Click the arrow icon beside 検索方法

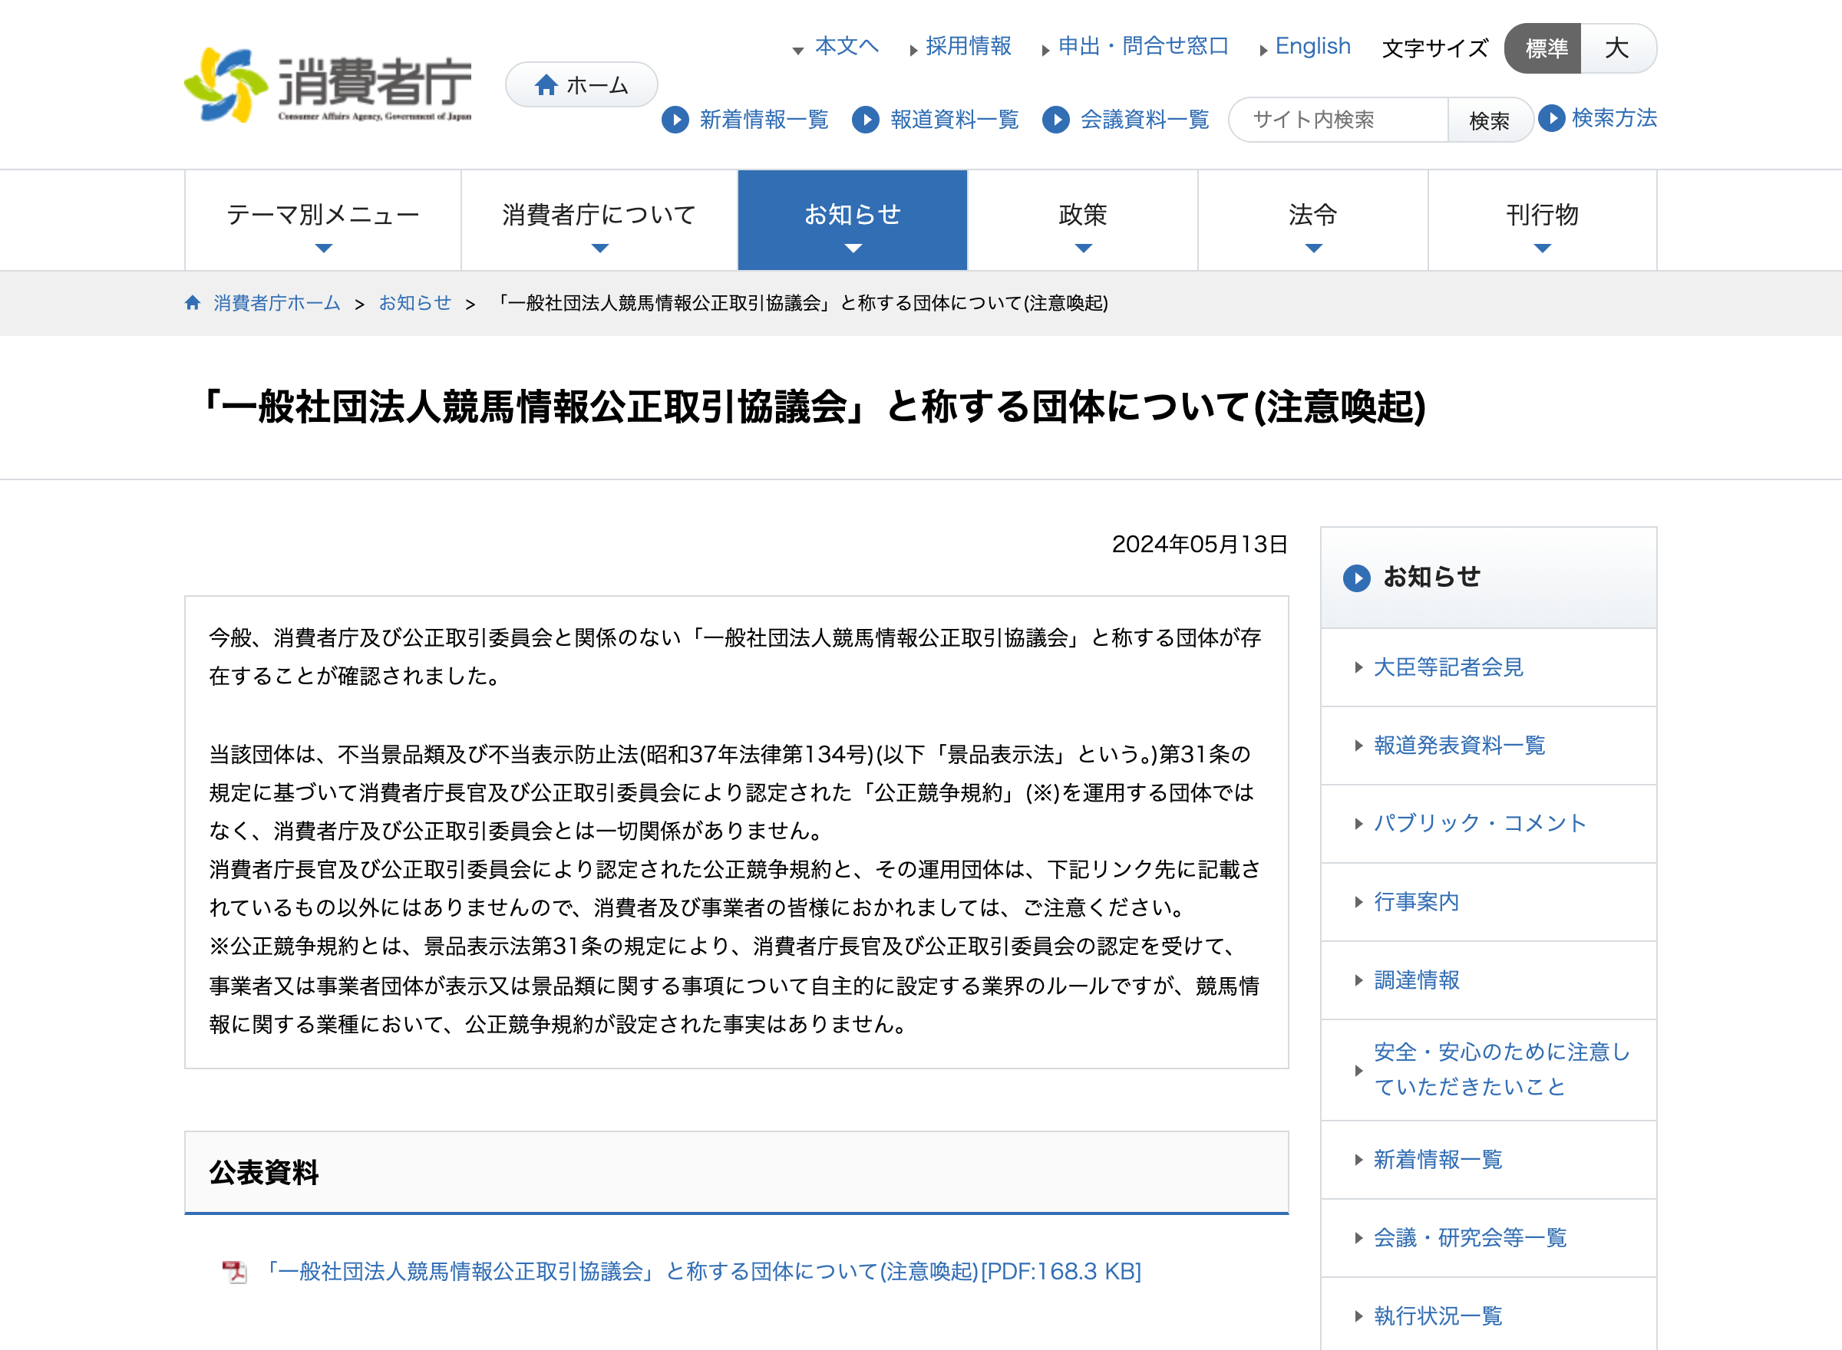(x=1551, y=117)
